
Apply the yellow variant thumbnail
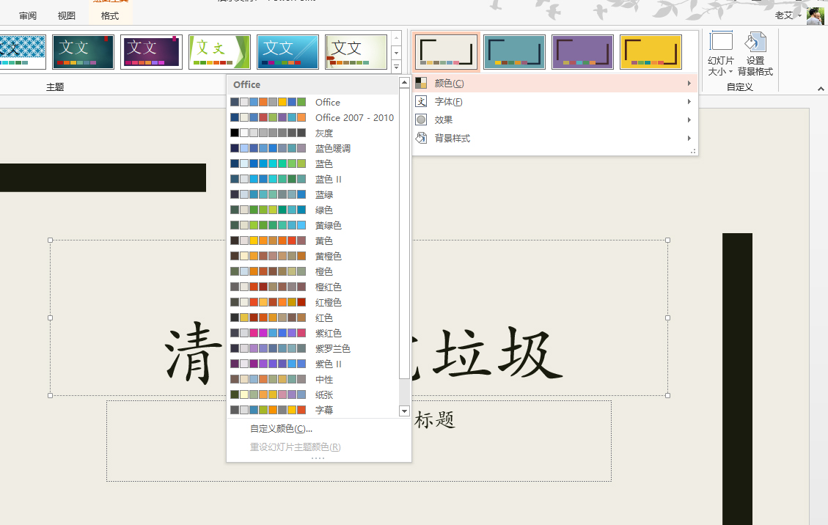(651, 51)
